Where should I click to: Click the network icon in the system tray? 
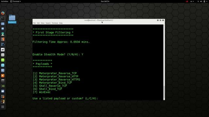[x=198, y=1]
